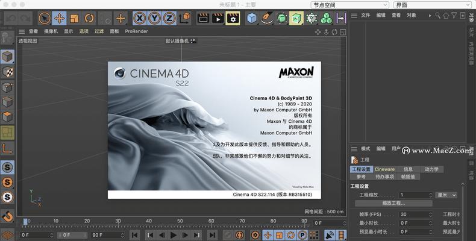Open the 节点空间 dropdown
This screenshot has height=241, width=476.
click(x=349, y=5)
